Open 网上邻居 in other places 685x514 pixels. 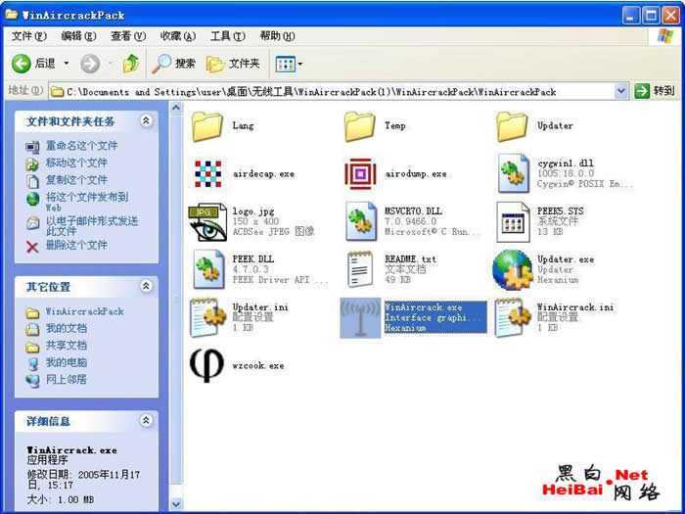(67, 379)
